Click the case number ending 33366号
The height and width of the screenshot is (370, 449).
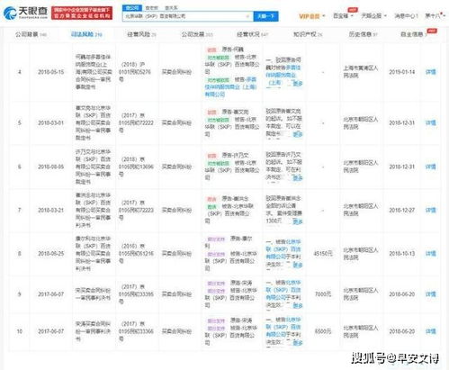tap(136, 331)
